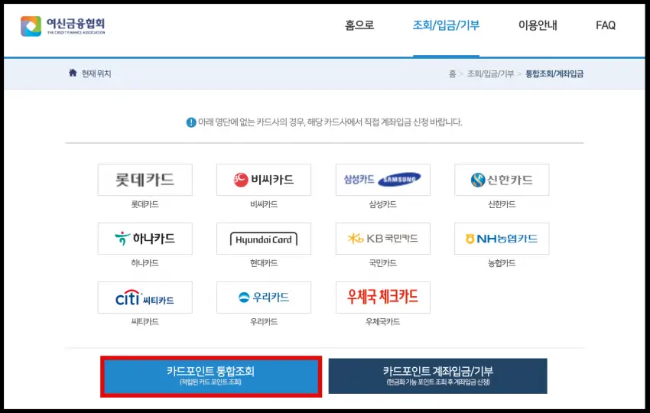The image size is (650, 413).
Task: Click the blue exclamation notice icon
Action: 191,122
